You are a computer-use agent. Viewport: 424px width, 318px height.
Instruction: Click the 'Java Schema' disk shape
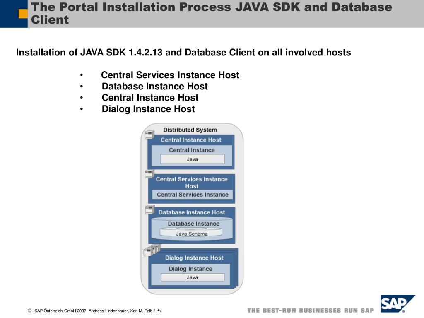click(x=191, y=233)
